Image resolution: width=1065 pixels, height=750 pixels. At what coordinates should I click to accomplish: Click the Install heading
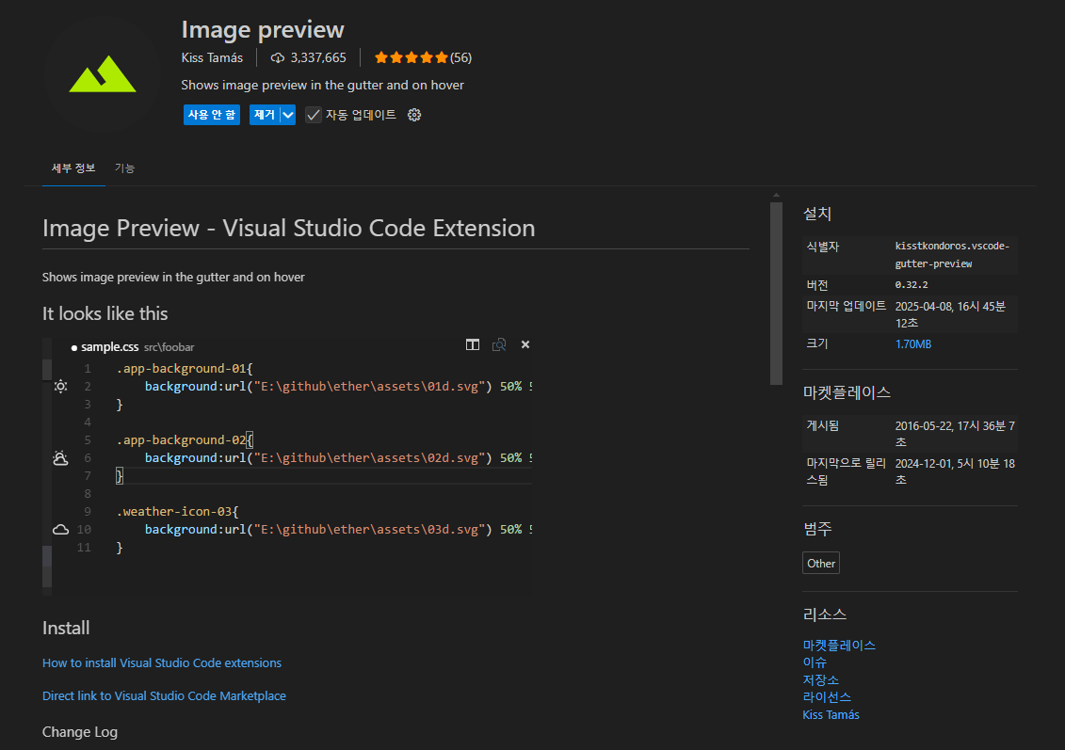66,628
